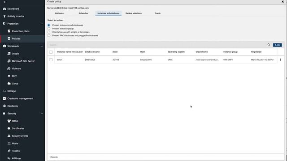Sort by Instance group column

point(230,52)
